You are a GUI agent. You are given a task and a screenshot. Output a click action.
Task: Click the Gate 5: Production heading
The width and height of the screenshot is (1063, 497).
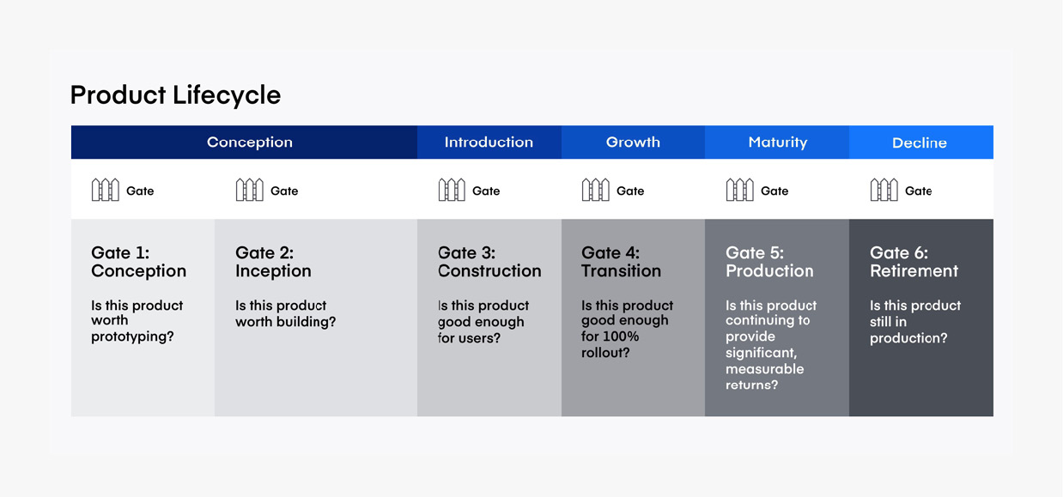point(769,262)
